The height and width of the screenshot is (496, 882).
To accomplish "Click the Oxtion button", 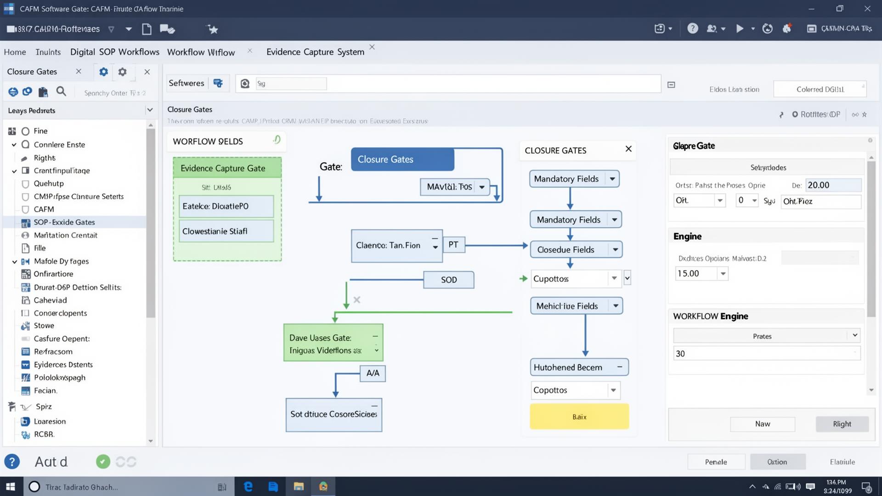I will click(777, 462).
